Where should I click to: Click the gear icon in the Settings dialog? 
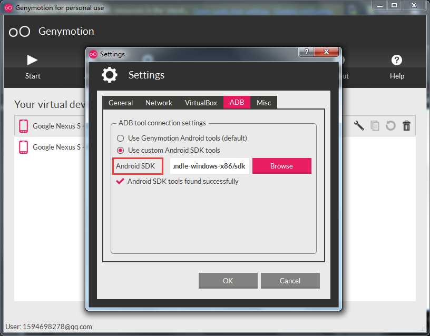pos(110,75)
